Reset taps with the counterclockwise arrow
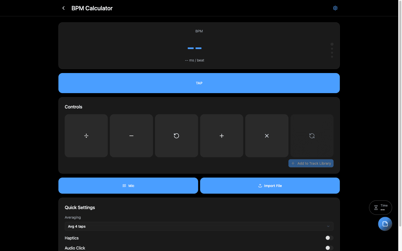 pyautogui.click(x=176, y=136)
